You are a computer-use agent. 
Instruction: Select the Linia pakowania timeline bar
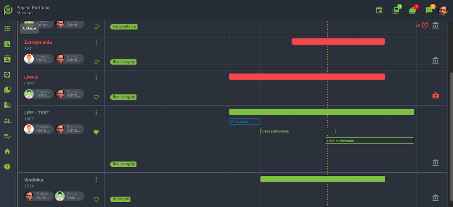coord(297,131)
